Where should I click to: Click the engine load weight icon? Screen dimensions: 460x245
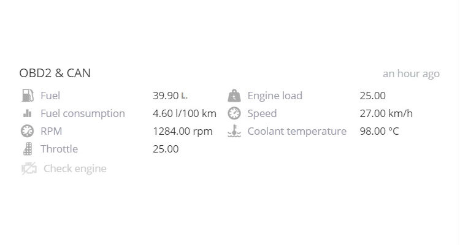click(234, 96)
